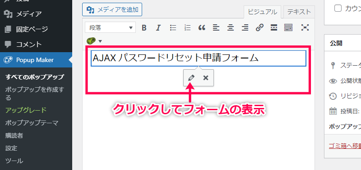Toggle the toolbar with the keyboard icon
361x170 pixels.
coord(288,28)
